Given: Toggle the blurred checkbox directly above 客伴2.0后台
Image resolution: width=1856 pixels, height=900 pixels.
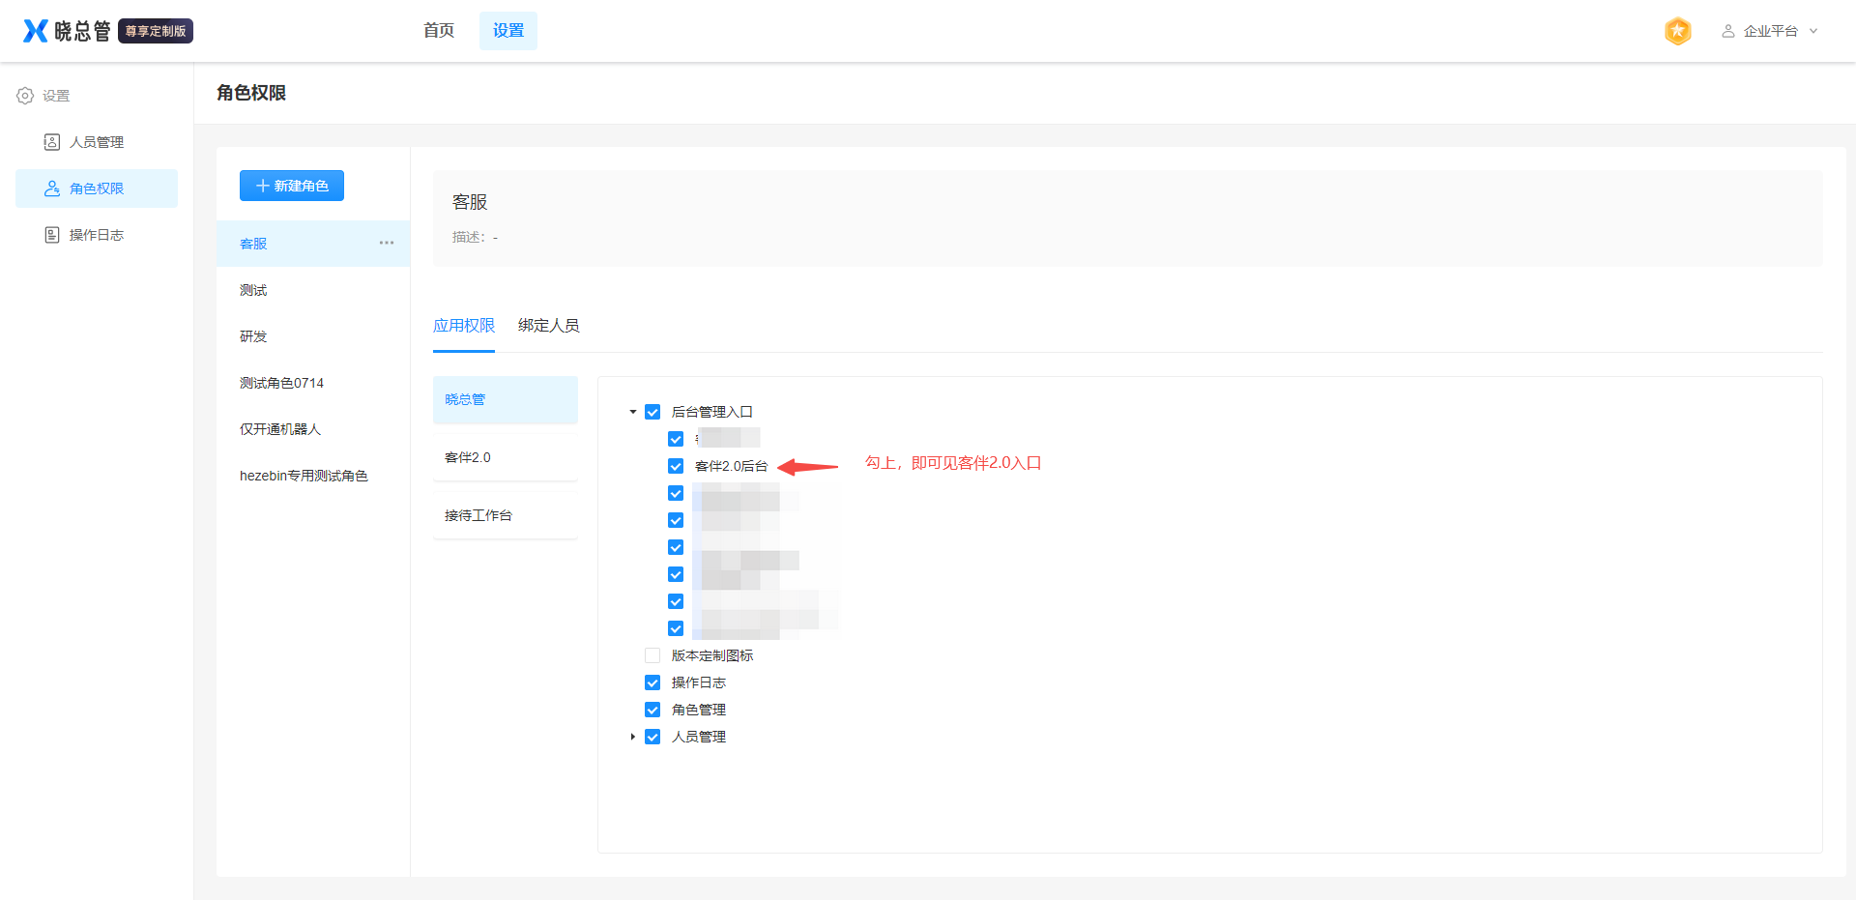Looking at the screenshot, I should 676,439.
